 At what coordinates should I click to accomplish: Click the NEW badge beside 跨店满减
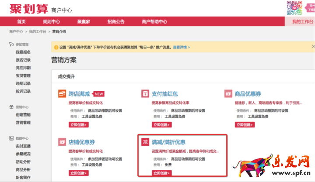point(98,94)
